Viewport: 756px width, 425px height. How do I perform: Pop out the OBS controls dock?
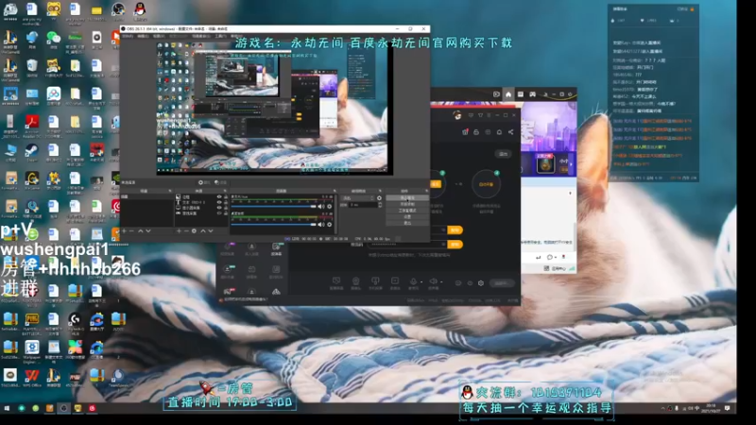[427, 191]
